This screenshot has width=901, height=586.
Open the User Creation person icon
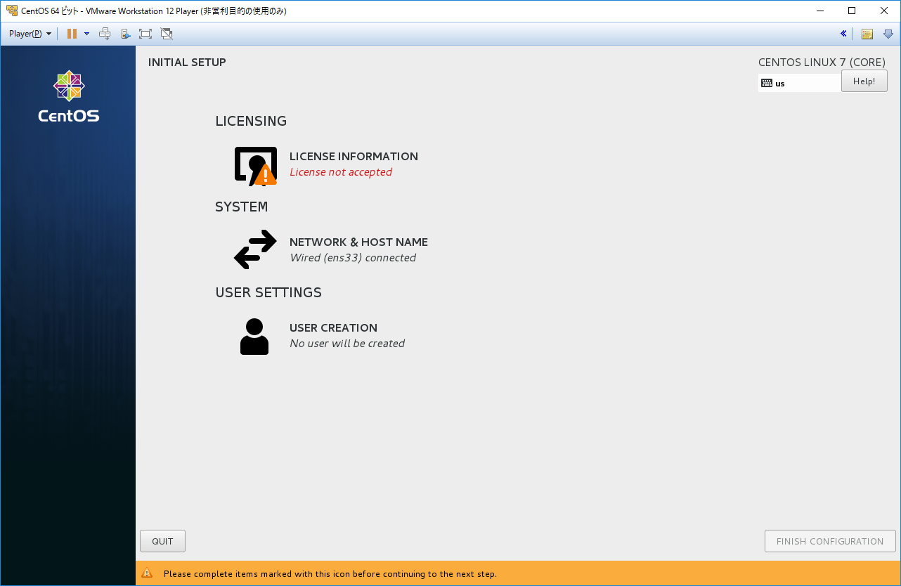point(254,337)
